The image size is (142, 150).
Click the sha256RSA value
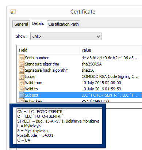(x=92, y=64)
